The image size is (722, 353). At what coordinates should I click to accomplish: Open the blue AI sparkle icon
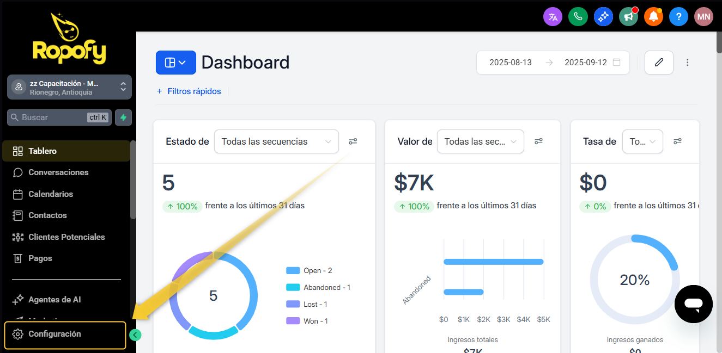(x=603, y=17)
